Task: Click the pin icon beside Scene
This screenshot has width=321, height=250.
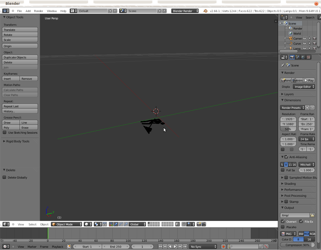Action: [x=283, y=65]
